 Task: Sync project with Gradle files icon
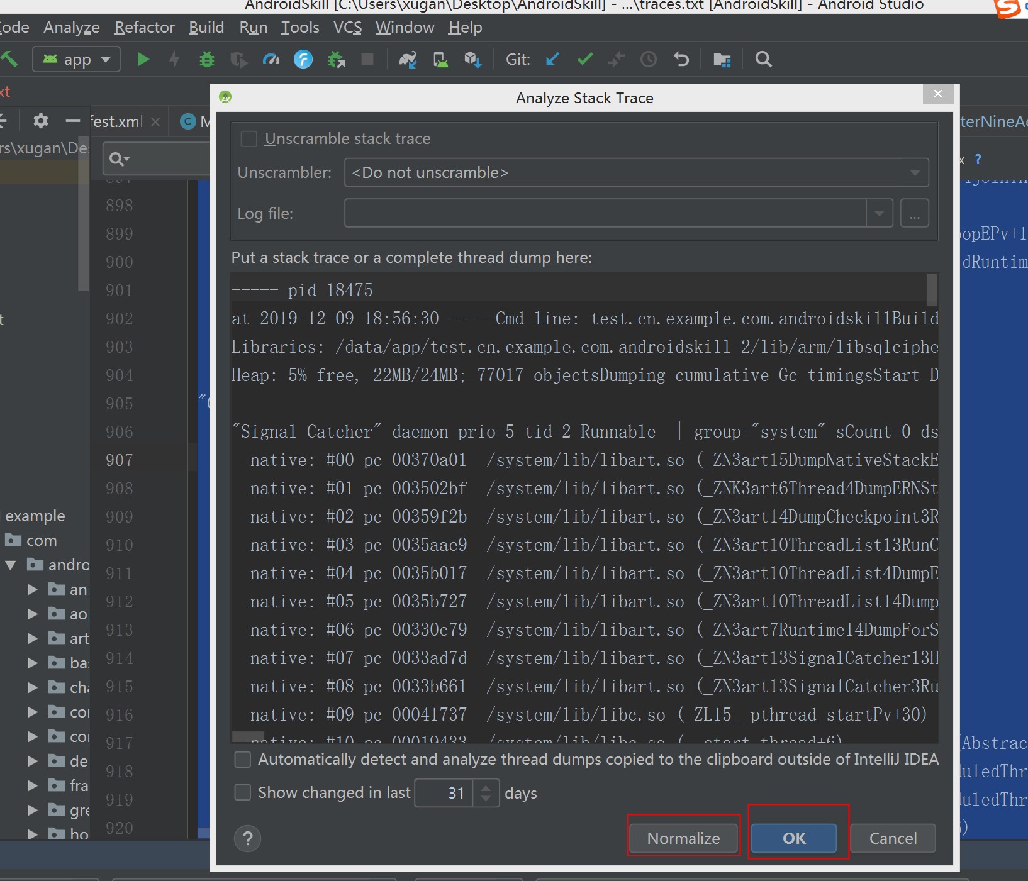click(x=408, y=60)
